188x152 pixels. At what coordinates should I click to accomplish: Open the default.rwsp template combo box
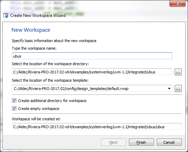[x=92, y=89]
